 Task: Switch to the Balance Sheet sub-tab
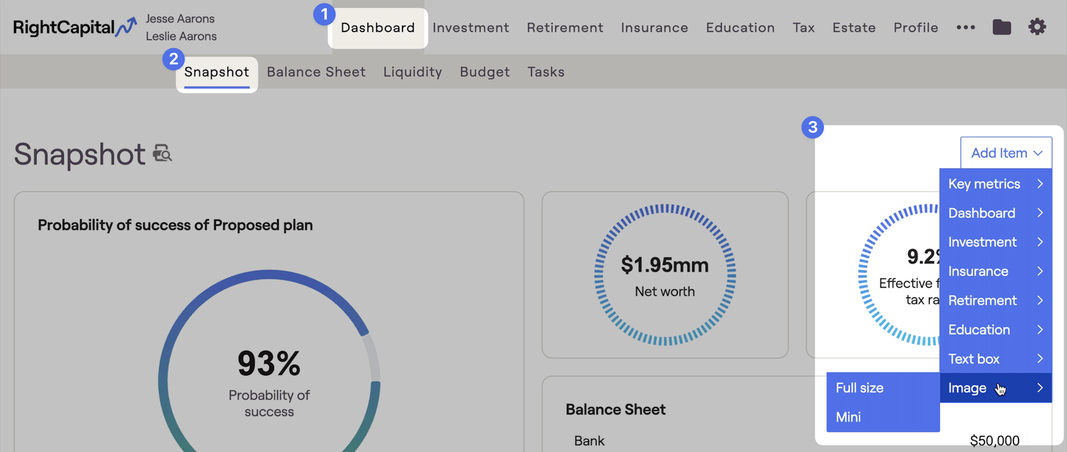point(316,72)
